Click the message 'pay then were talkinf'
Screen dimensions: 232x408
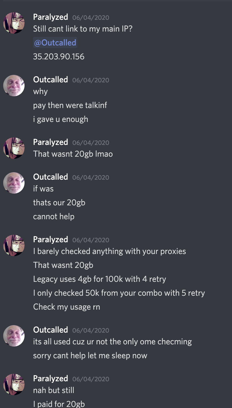coord(70,105)
